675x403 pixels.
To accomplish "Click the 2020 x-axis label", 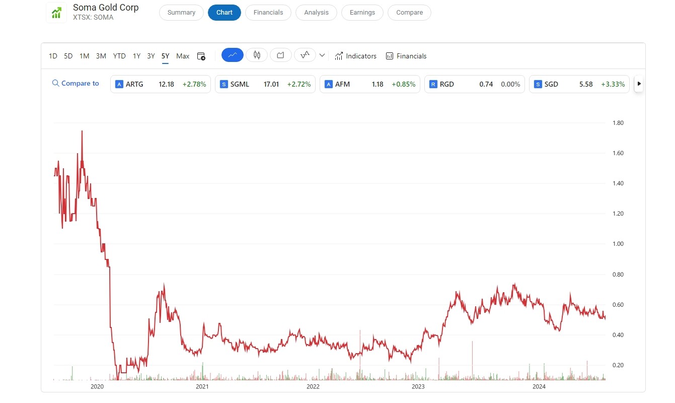I will pos(97,386).
